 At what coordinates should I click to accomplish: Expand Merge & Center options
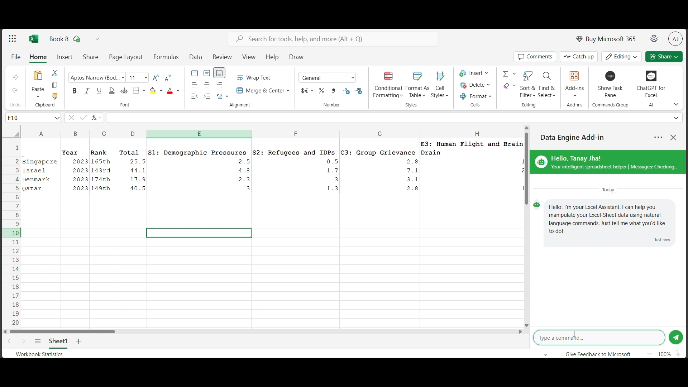(x=288, y=91)
